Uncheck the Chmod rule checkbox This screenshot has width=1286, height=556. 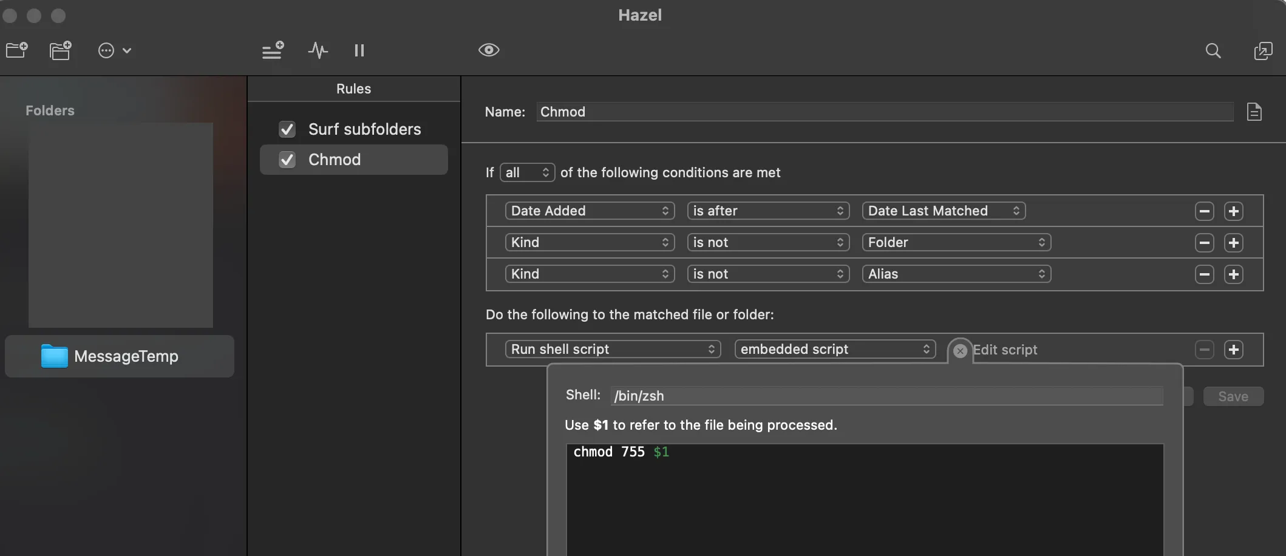(287, 160)
